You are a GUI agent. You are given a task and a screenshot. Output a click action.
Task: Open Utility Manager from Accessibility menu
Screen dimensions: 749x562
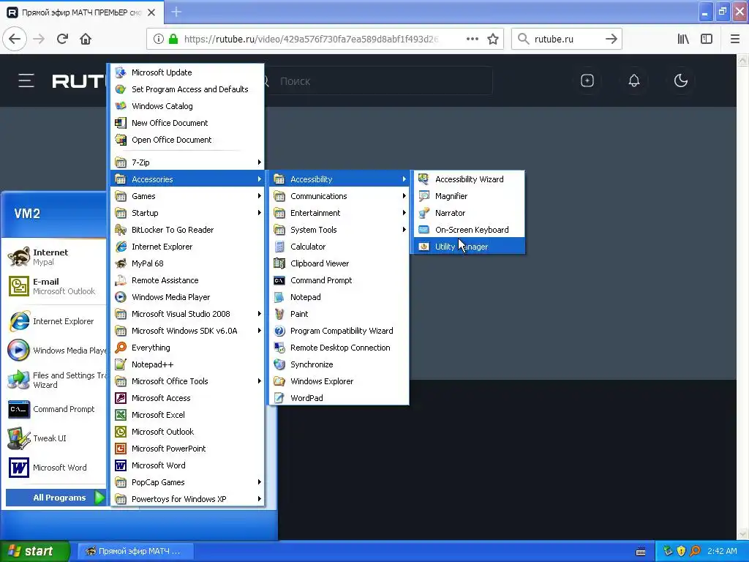[x=469, y=247]
